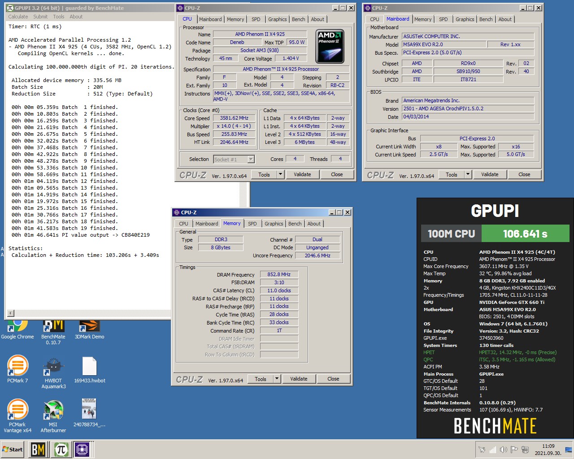Screen dimensions: 574x459
Task: Click Validate in Mainboard window
Action: [x=490, y=174]
